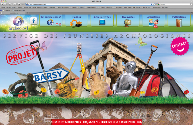The image size is (193, 125).
Task: Open a new tab with the plus button
Action: coord(28,13)
